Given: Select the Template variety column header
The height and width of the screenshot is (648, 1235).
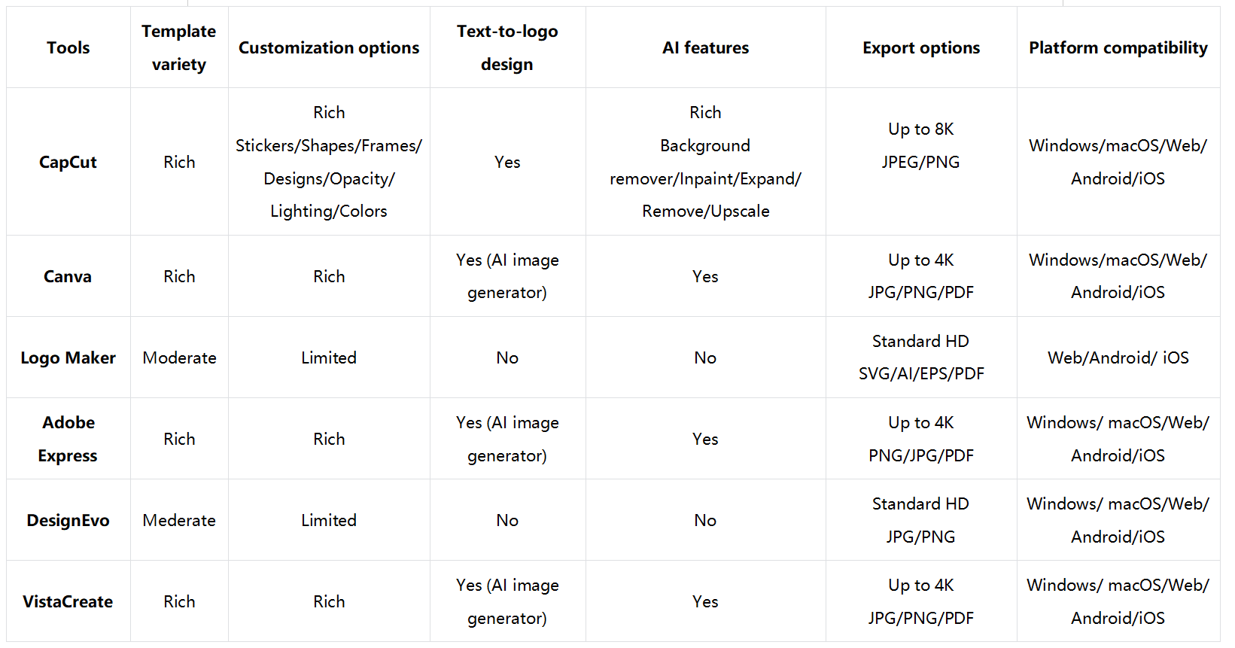Looking at the screenshot, I should tap(178, 47).
